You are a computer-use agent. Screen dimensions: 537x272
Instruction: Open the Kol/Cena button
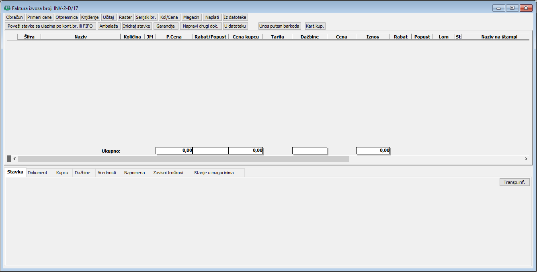(169, 17)
